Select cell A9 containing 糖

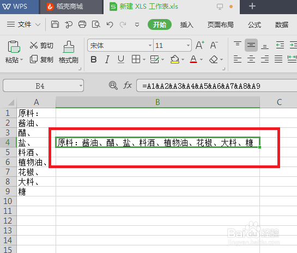click(36, 192)
